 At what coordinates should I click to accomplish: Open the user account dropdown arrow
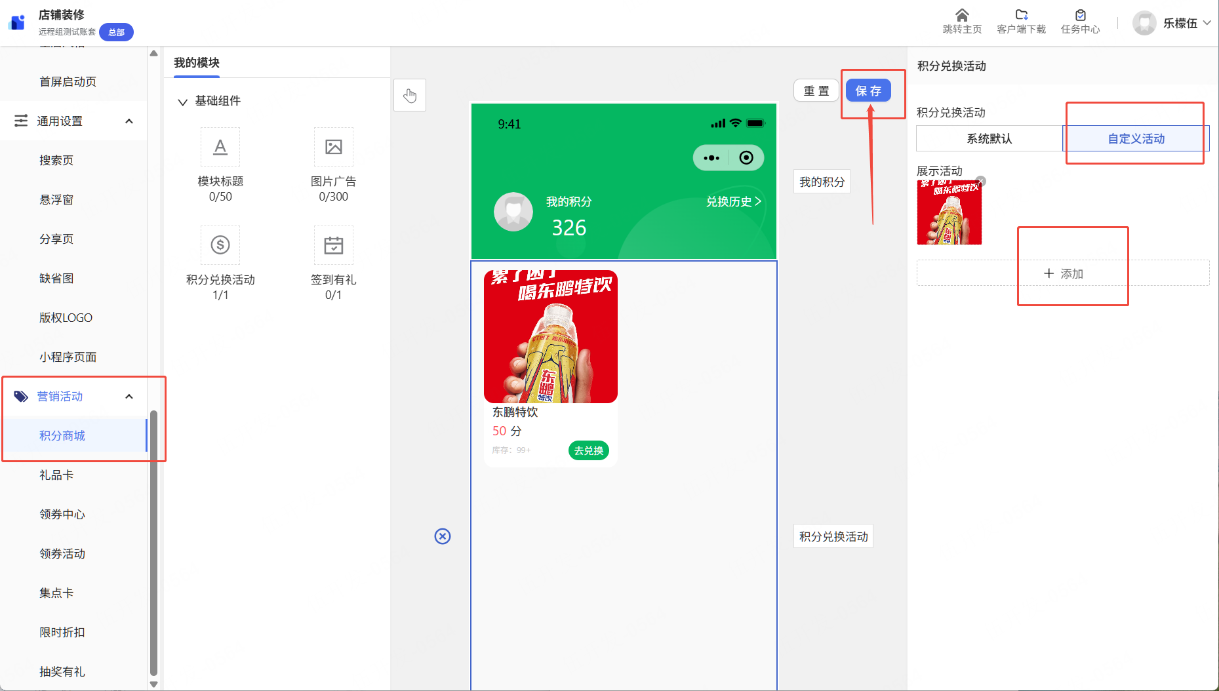(1207, 23)
